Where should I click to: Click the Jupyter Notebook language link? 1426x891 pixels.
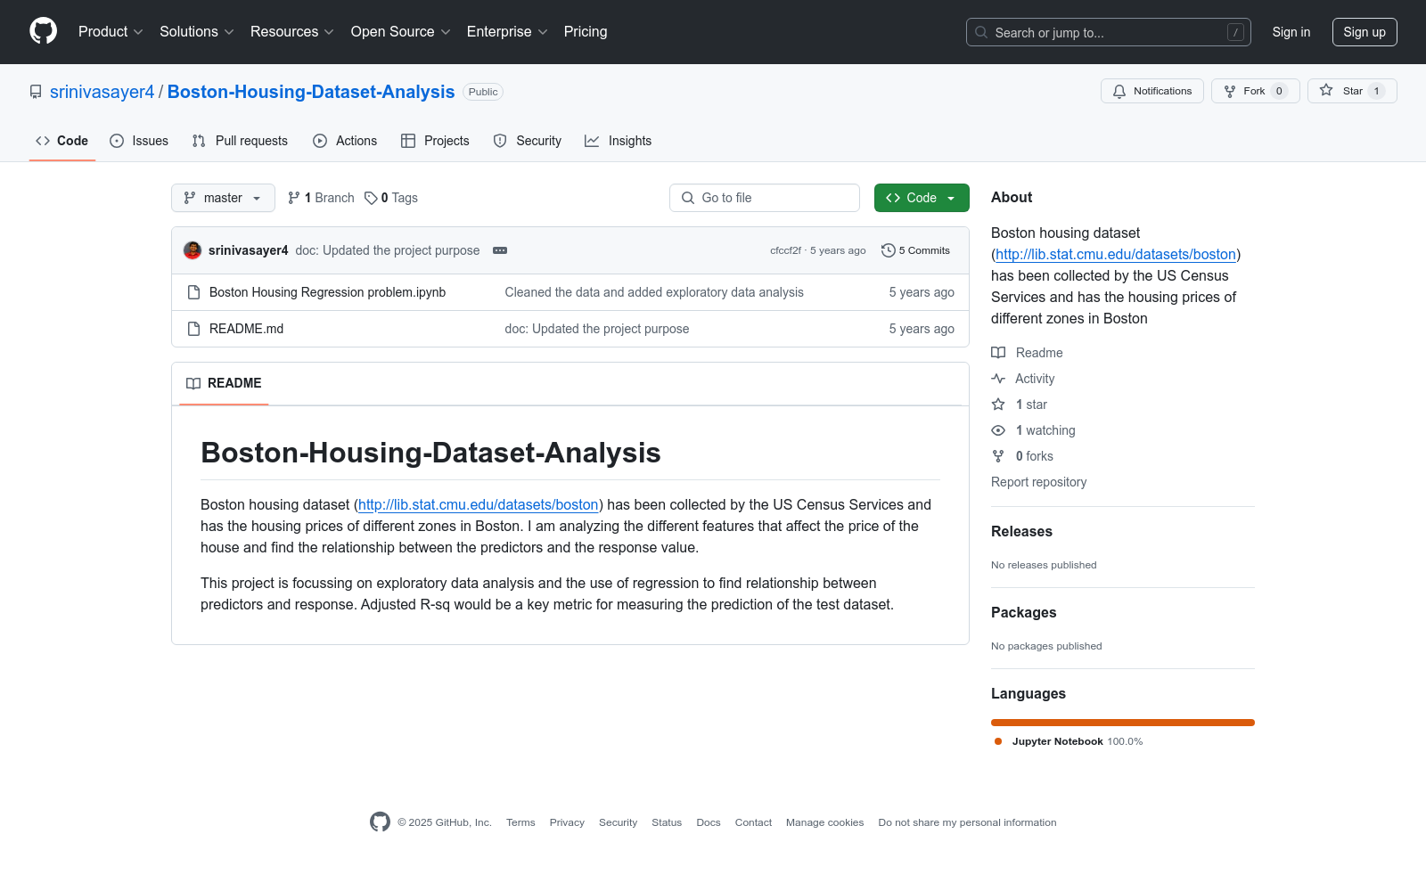pyautogui.click(x=1068, y=741)
